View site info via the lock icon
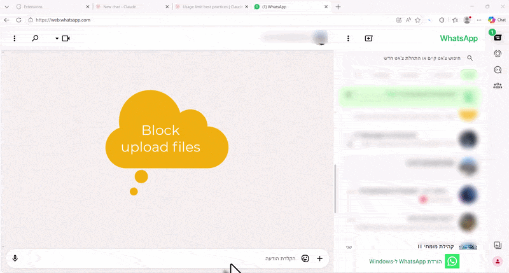Screen dimensions: 509x273 31,20
